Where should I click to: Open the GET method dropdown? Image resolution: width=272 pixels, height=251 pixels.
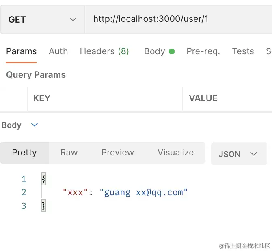coord(42,19)
